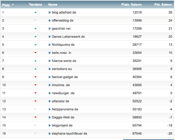Click green up-arrow in gesichtet net row
Image resolution: width=175 pixels, height=140 pixels.
[x=35, y=28]
